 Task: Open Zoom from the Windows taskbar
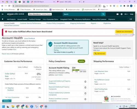pyautogui.click(x=32, y=106)
